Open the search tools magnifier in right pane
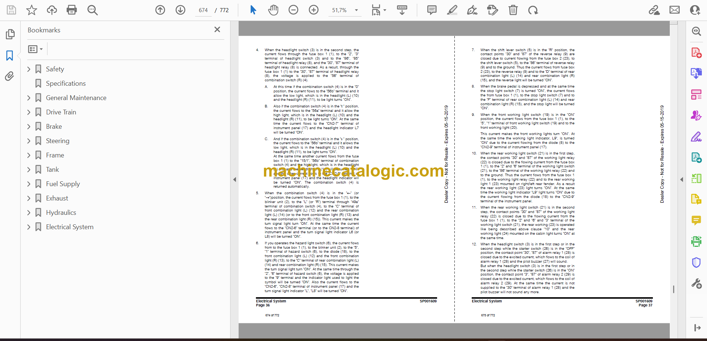707x341 pixels. (x=696, y=31)
